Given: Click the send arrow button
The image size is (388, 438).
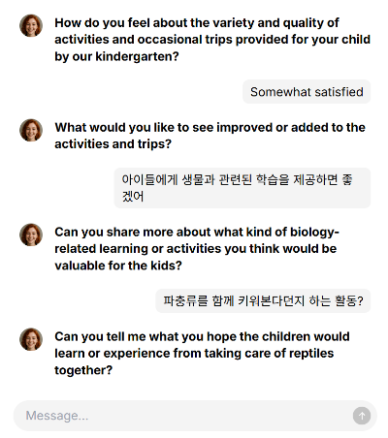Looking at the screenshot, I should click(362, 416).
